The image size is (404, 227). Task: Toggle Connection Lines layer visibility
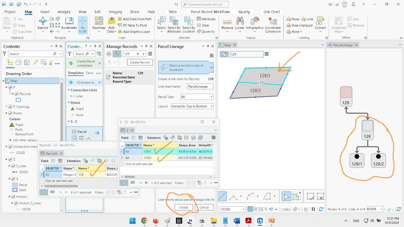coord(10,147)
